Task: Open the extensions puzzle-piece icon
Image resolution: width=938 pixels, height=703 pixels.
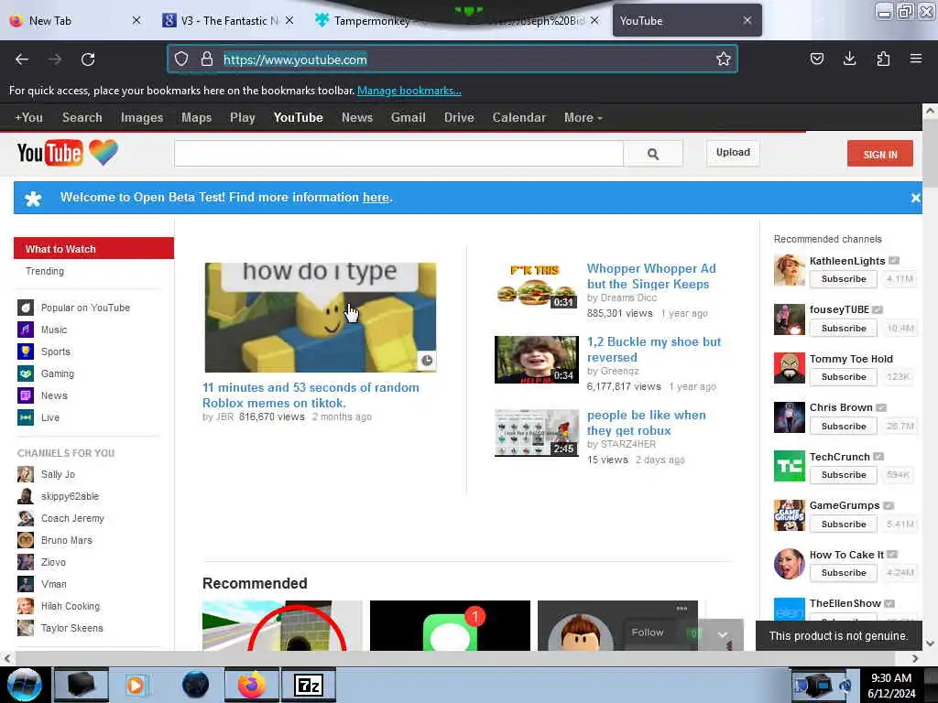Action: coord(883,59)
